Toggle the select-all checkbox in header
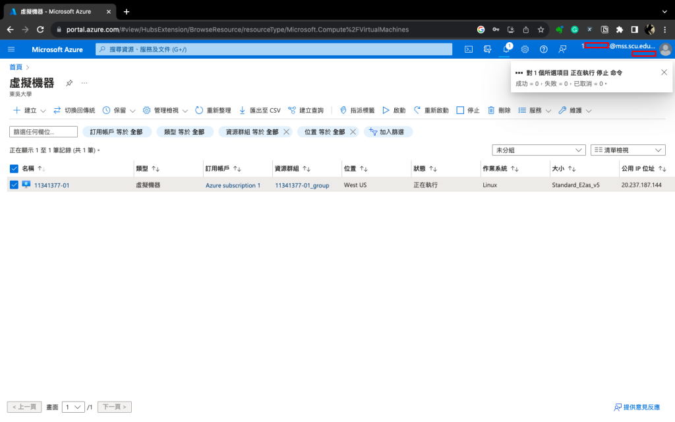Screen dimensions: 675x422 (14, 168)
